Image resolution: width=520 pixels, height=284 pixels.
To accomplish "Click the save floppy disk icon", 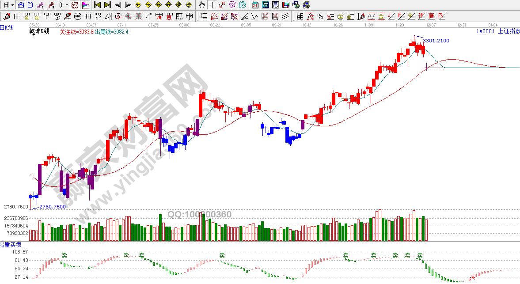I will (x=286, y=5).
